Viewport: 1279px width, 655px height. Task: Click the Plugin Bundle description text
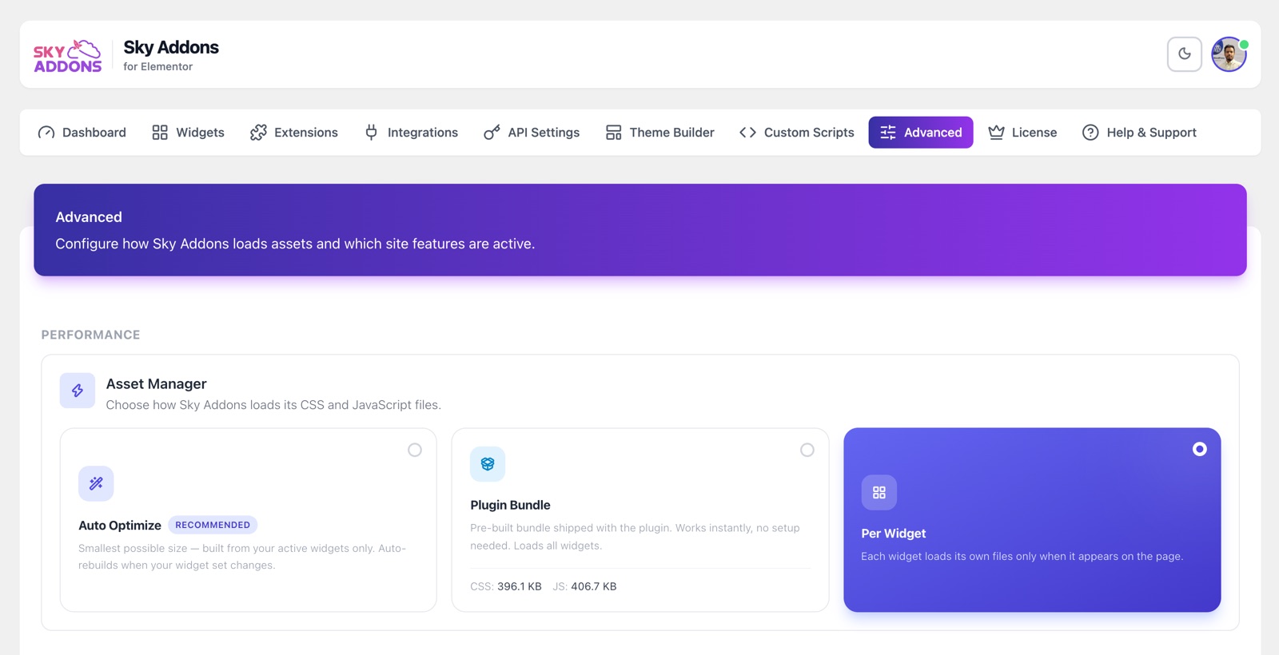635,537
